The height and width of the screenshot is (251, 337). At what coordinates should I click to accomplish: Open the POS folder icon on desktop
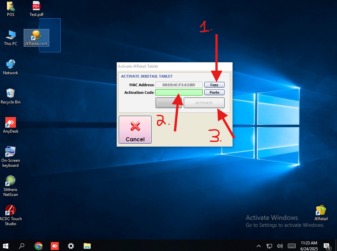11,9
